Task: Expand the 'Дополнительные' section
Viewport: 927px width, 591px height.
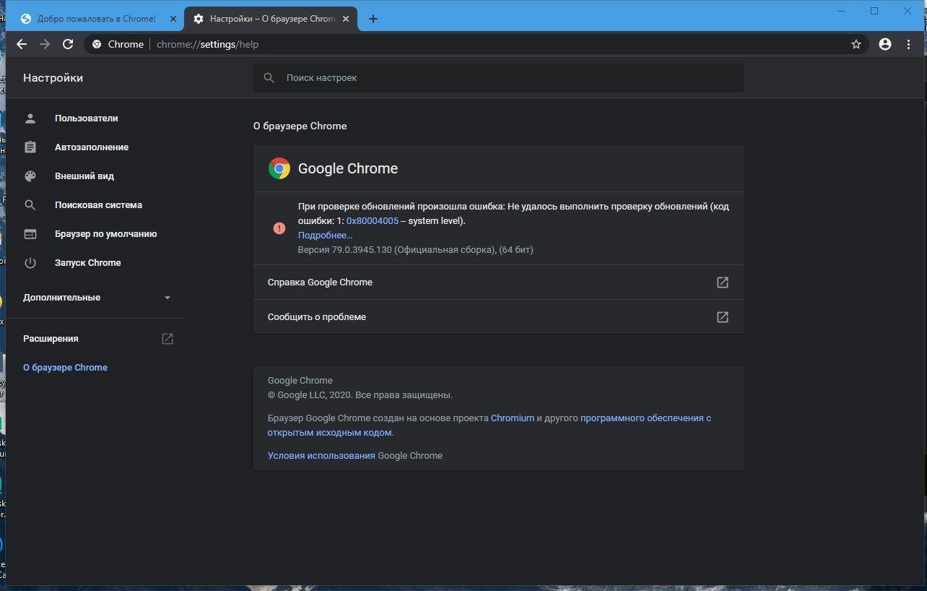Action: tap(95, 297)
